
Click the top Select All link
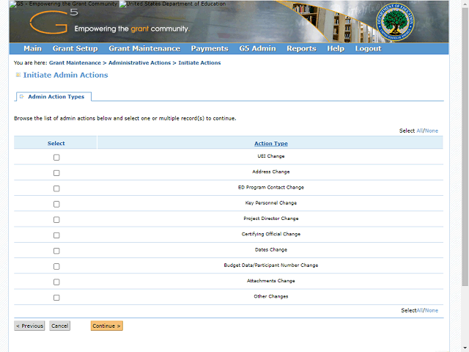coord(419,131)
